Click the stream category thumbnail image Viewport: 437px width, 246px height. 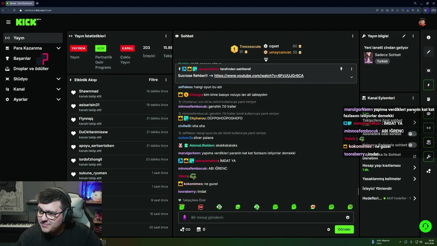point(368,58)
